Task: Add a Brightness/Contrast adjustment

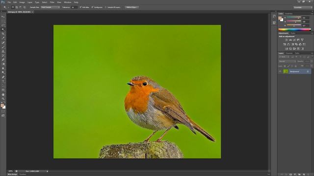Action: click(x=286, y=40)
